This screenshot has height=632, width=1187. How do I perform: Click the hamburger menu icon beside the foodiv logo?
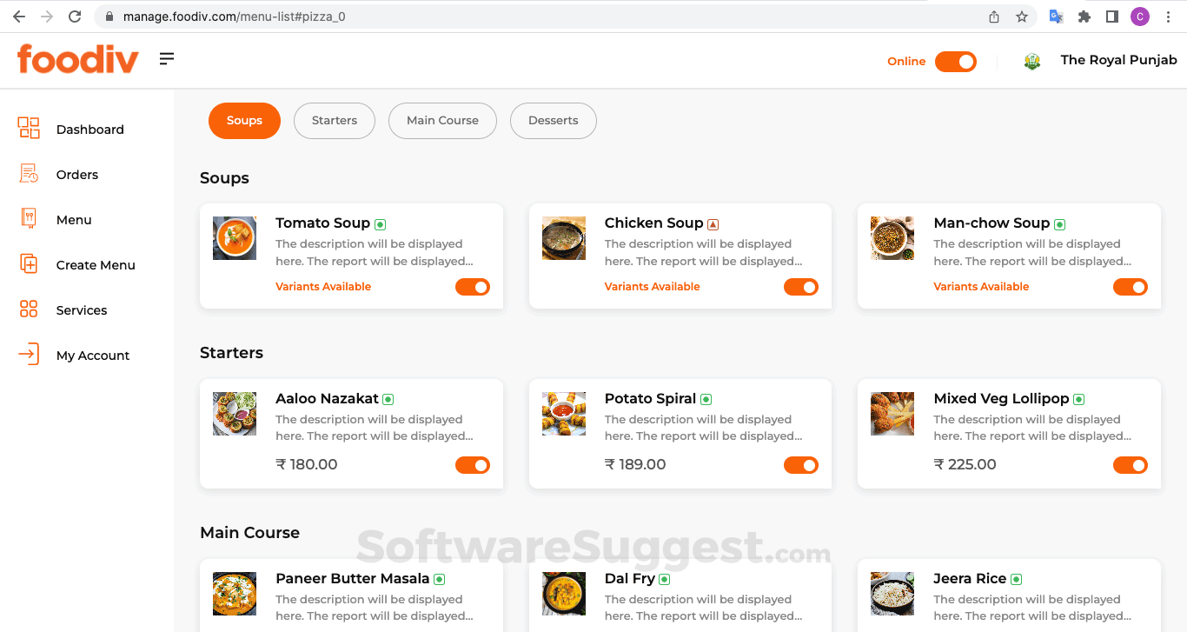[x=166, y=58]
